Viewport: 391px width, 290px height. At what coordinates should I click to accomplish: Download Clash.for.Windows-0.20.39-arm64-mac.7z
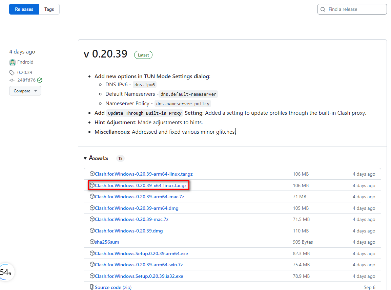pyautogui.click(x=139, y=197)
